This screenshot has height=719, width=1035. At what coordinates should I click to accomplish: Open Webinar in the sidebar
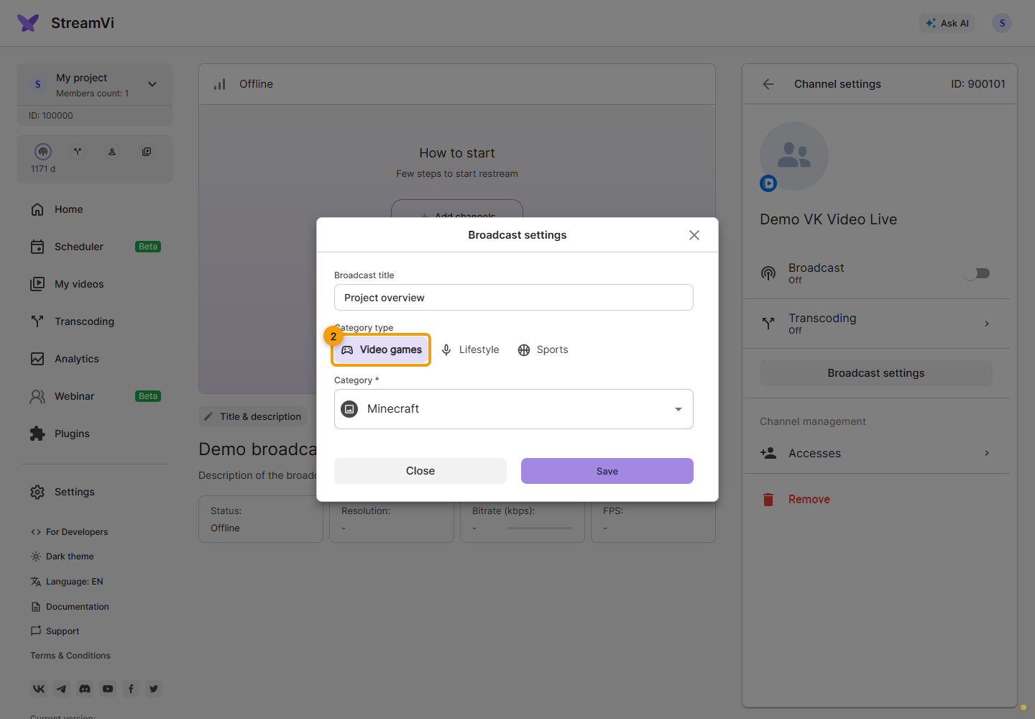95,396
